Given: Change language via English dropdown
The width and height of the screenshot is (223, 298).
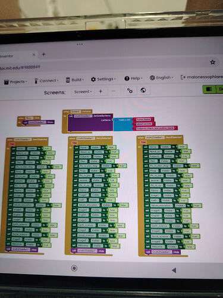Looking at the screenshot, I should click(161, 77).
